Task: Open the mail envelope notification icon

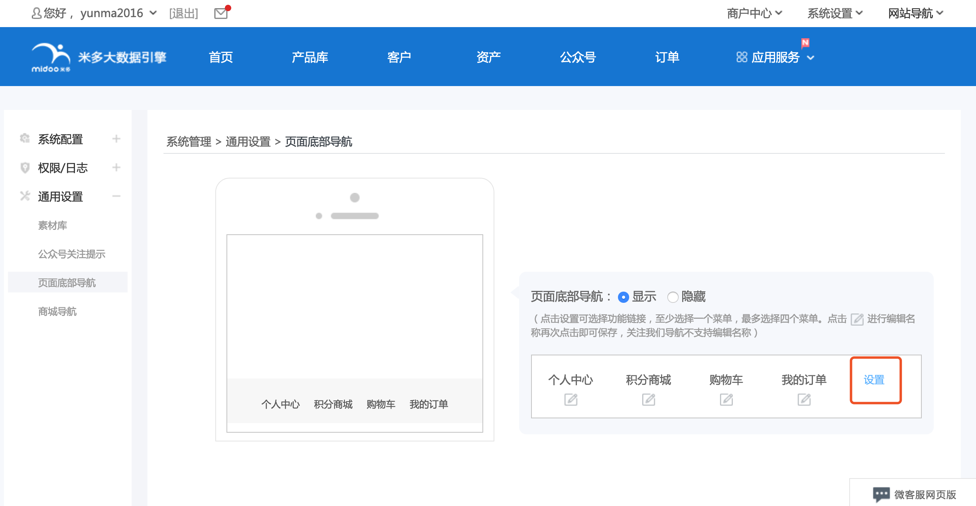Action: tap(221, 13)
